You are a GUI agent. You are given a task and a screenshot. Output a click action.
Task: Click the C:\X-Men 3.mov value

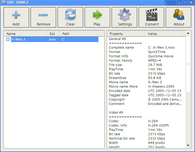(161, 48)
